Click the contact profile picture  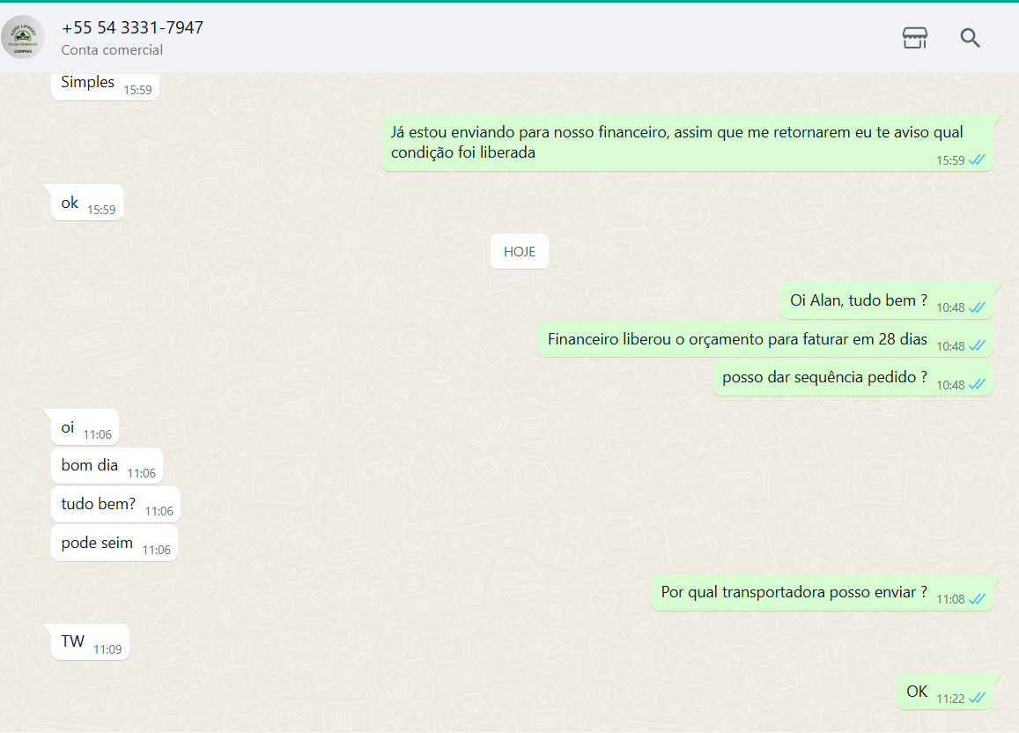pos(23,38)
